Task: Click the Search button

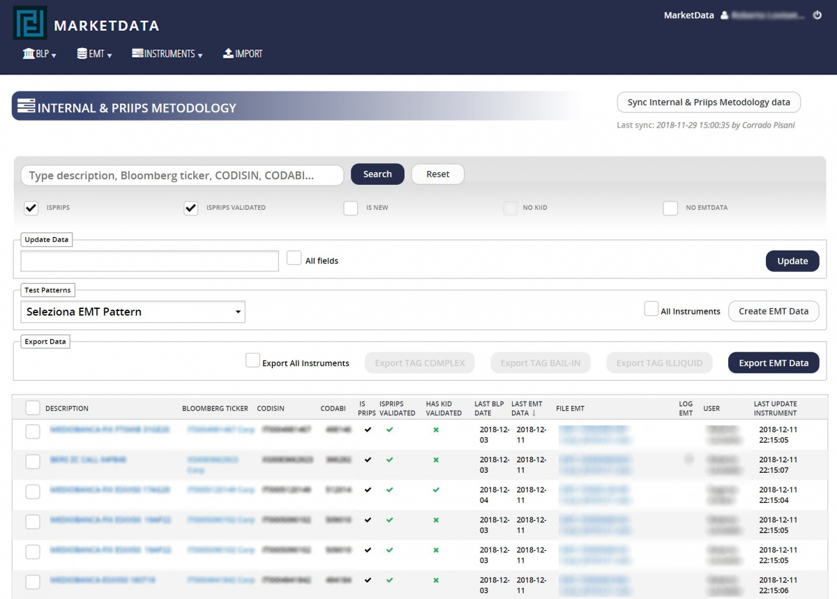Action: point(377,174)
